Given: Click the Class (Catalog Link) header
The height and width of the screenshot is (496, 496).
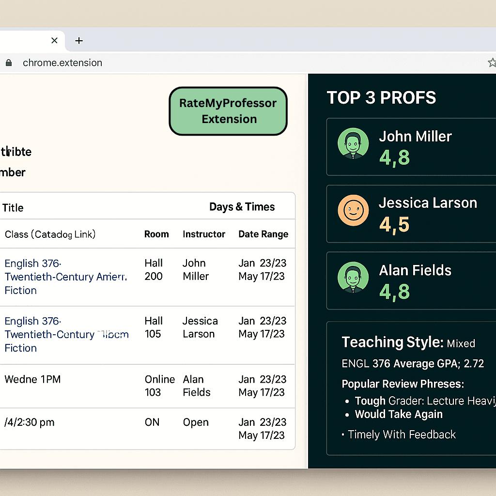Looking at the screenshot, I should coord(50,234).
